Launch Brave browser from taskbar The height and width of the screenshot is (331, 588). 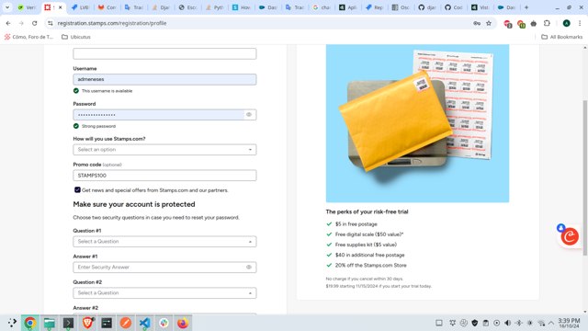click(87, 323)
